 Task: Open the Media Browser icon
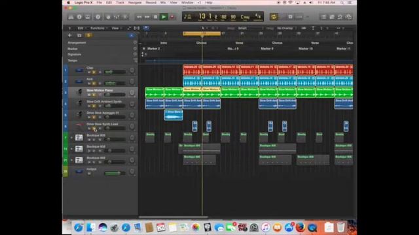pos(348,17)
